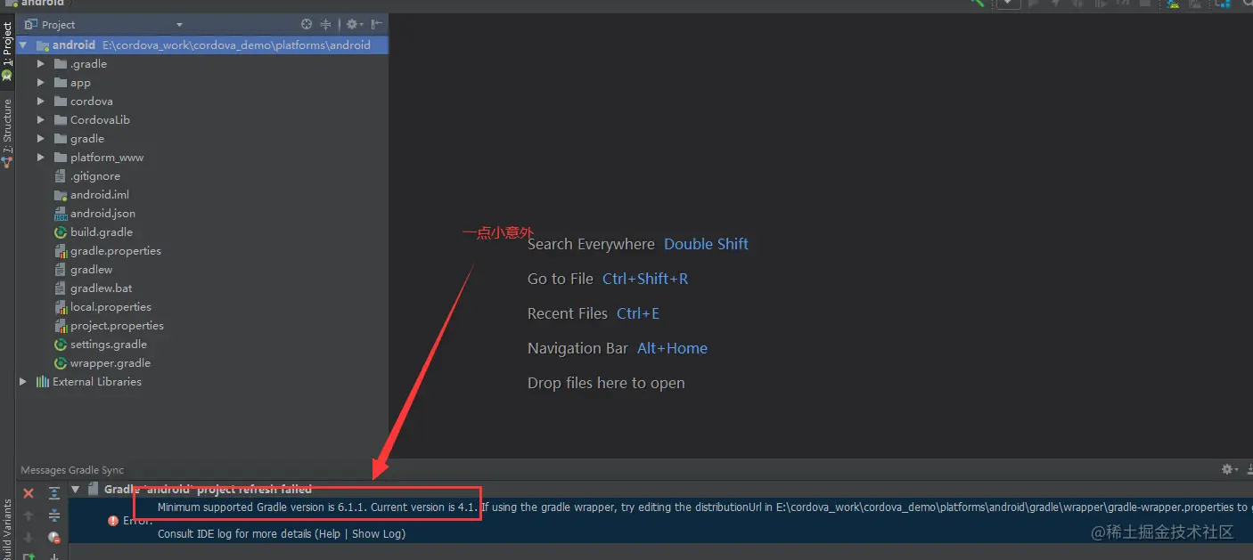Click the External Libraries icon

point(42,382)
